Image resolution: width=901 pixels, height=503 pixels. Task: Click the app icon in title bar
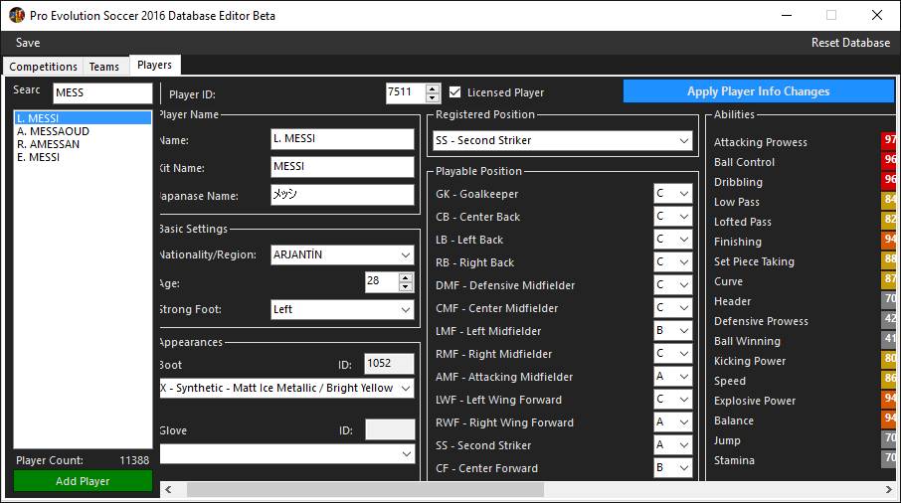(x=17, y=16)
